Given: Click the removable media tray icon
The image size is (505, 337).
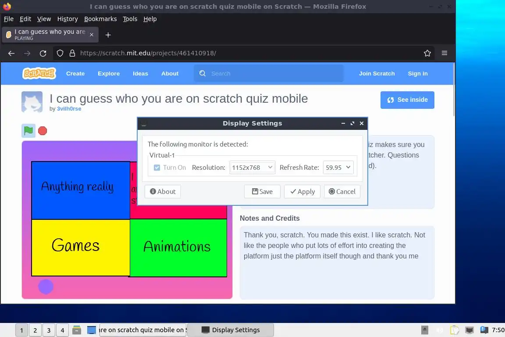Looking at the screenshot, I should 425,330.
